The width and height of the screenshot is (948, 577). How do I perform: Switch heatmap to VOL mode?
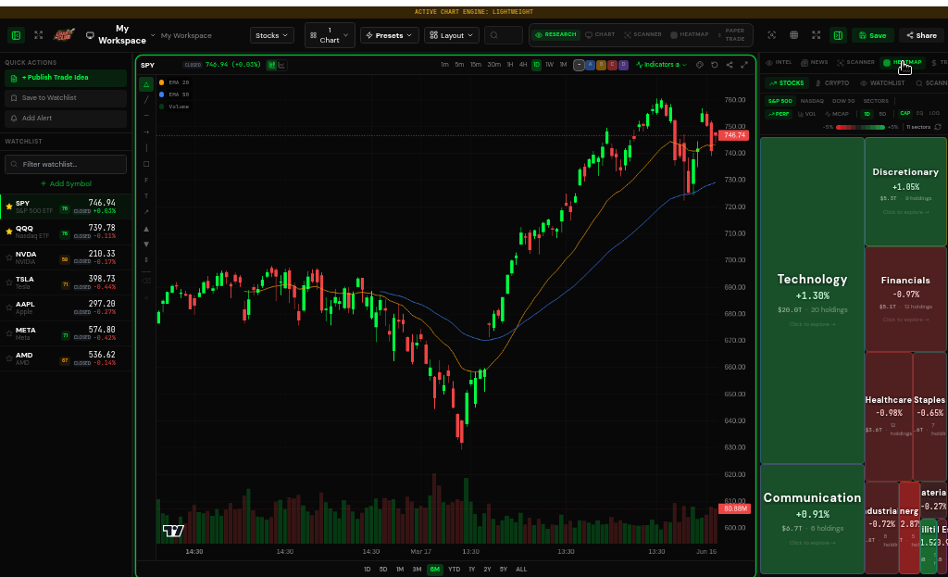tap(807, 114)
